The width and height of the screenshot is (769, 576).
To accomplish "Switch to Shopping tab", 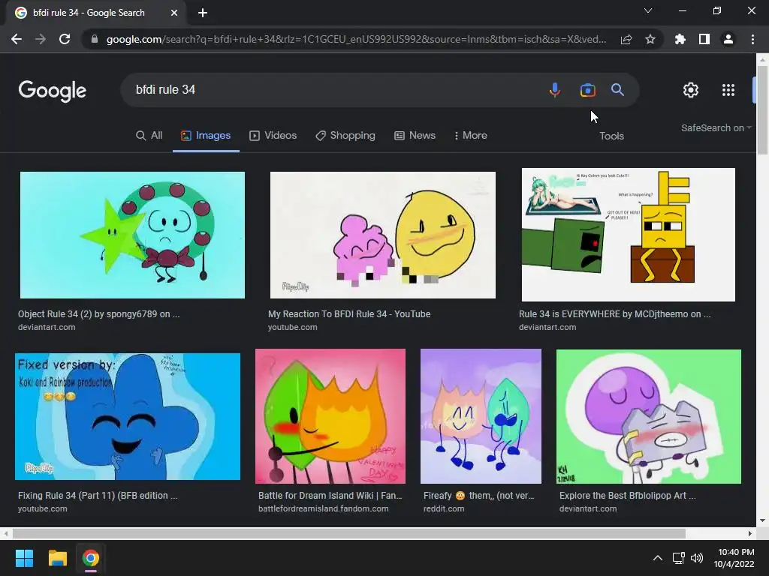I will 345,136.
